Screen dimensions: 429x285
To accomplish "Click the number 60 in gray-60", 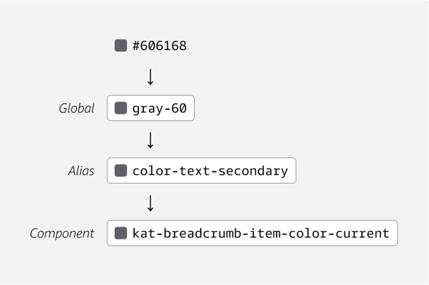I will click(179, 109).
